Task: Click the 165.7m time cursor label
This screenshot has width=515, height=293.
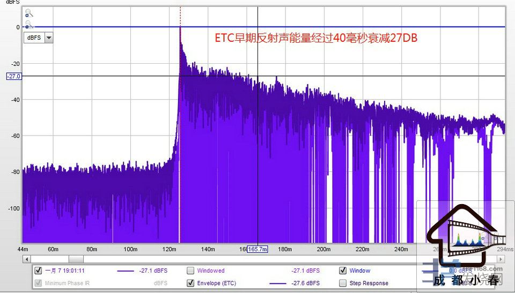Action: click(x=257, y=249)
